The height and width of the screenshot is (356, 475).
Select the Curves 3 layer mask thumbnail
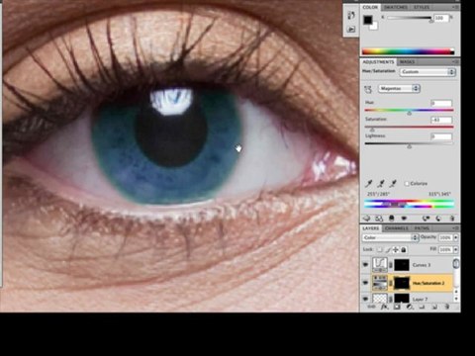[x=402, y=265]
